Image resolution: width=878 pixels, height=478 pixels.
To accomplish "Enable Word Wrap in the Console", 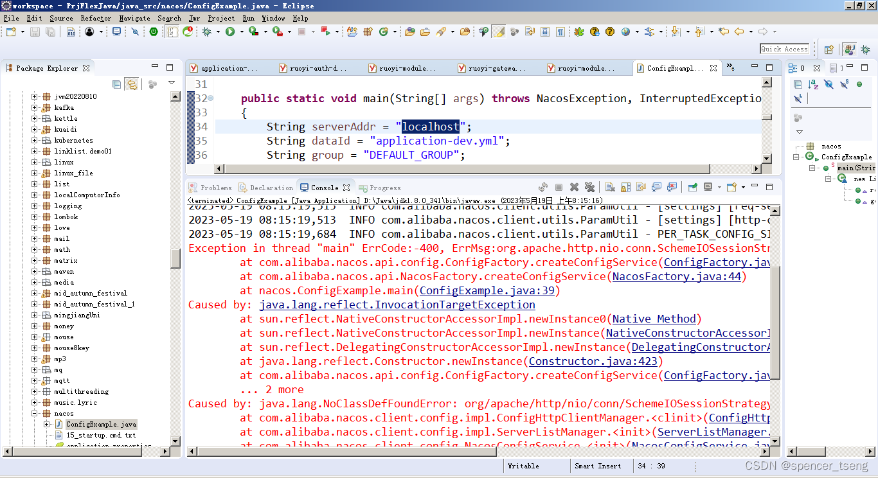I will tap(642, 187).
